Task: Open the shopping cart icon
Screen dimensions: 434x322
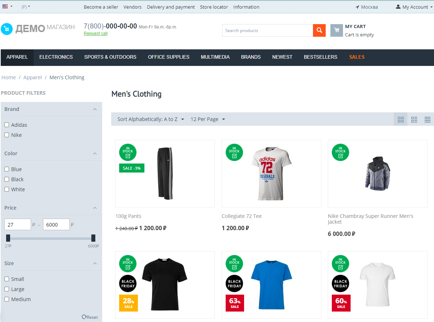Action: (337, 31)
